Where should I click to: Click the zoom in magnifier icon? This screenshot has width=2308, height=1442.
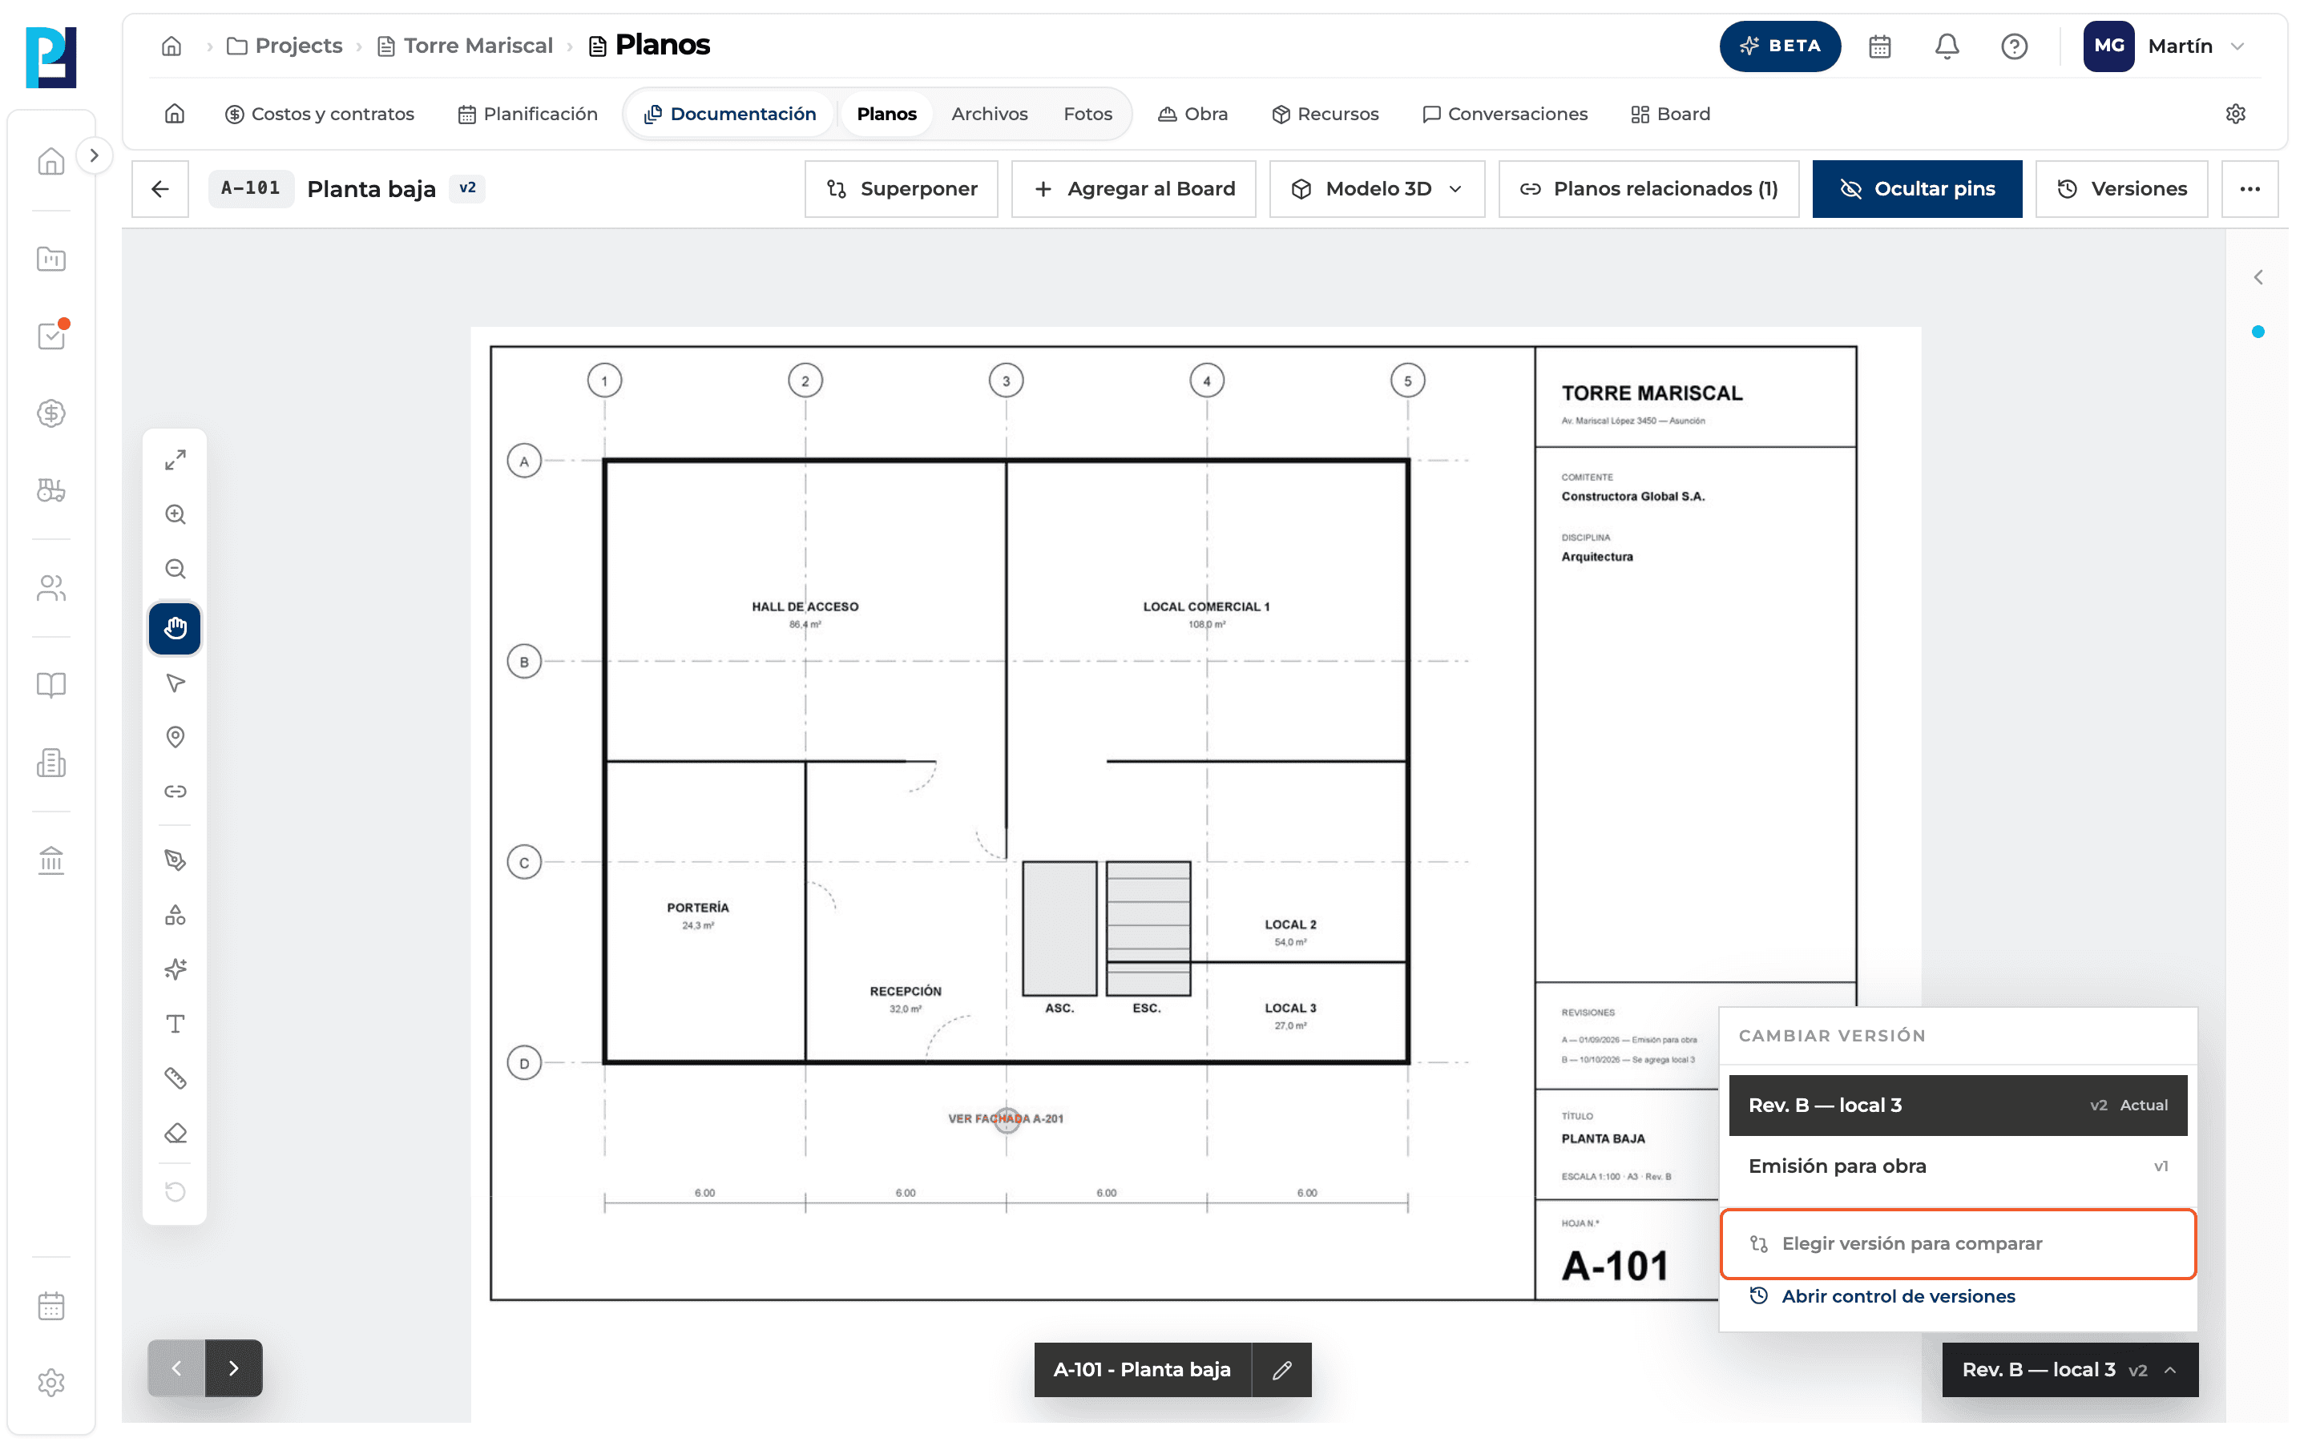click(x=175, y=515)
